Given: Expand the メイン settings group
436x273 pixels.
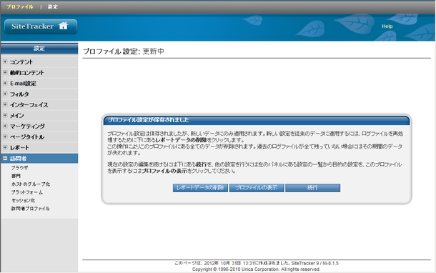Looking at the screenshot, I should 5,115.
